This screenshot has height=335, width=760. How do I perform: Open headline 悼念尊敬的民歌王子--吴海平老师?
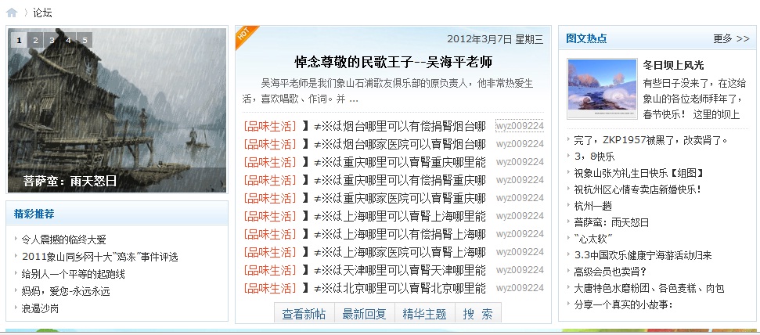point(393,62)
